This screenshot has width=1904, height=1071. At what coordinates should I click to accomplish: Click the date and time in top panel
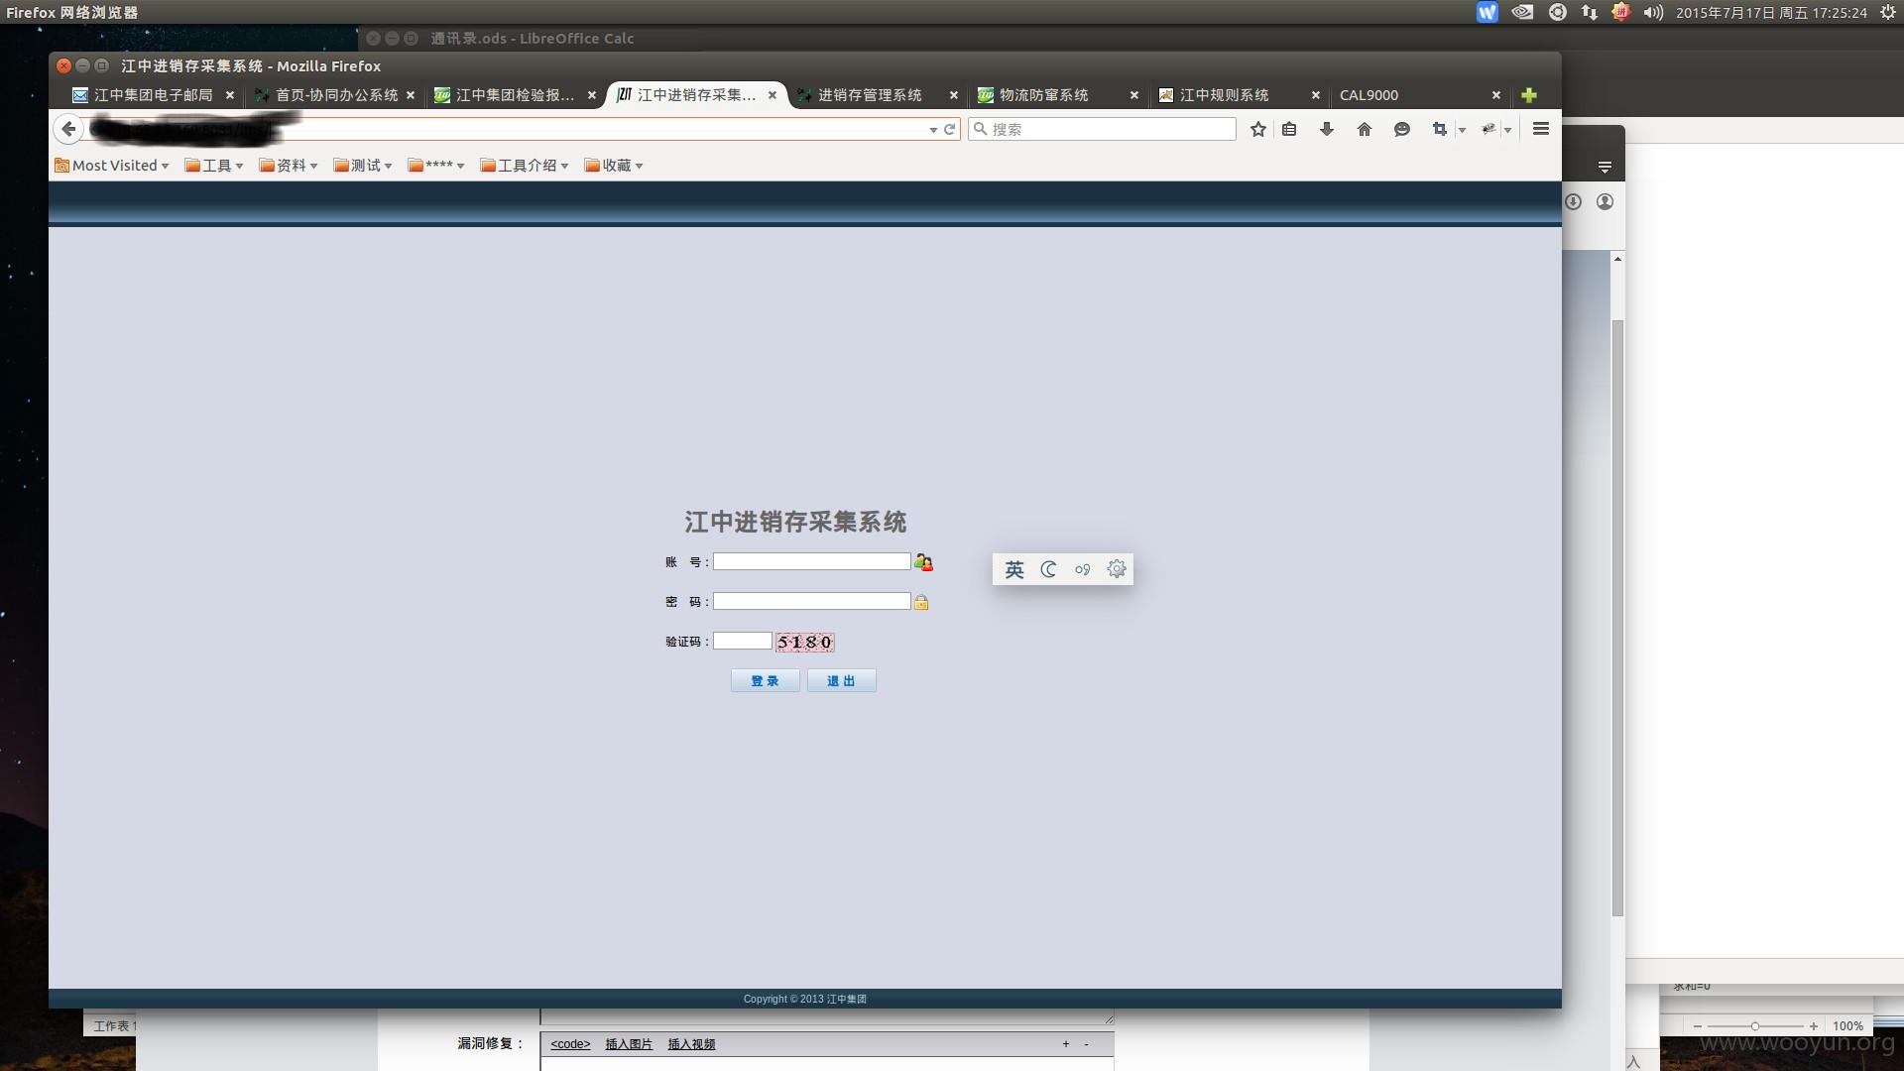[x=1771, y=13]
